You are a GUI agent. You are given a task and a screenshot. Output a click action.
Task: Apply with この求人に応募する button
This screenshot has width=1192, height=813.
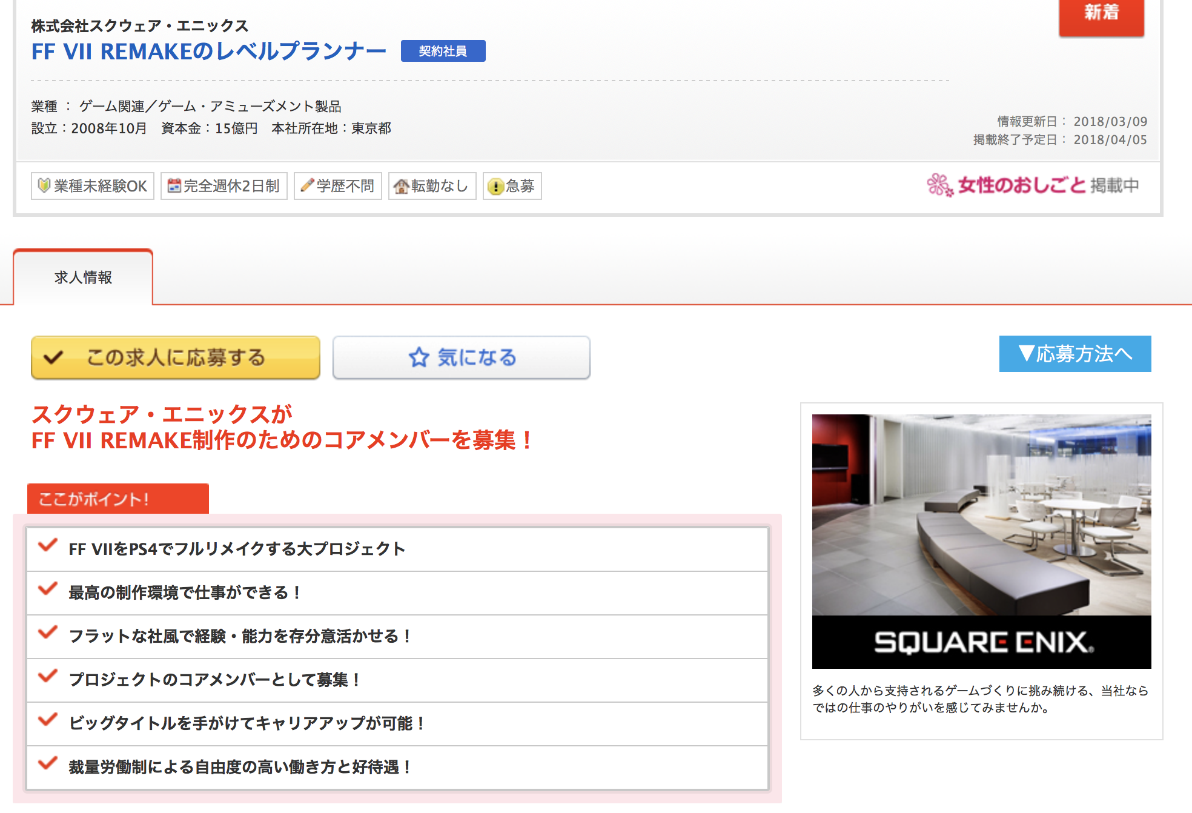coord(176,357)
